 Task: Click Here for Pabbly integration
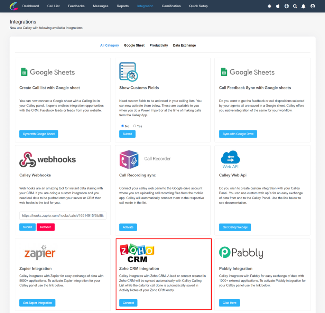click(x=229, y=303)
